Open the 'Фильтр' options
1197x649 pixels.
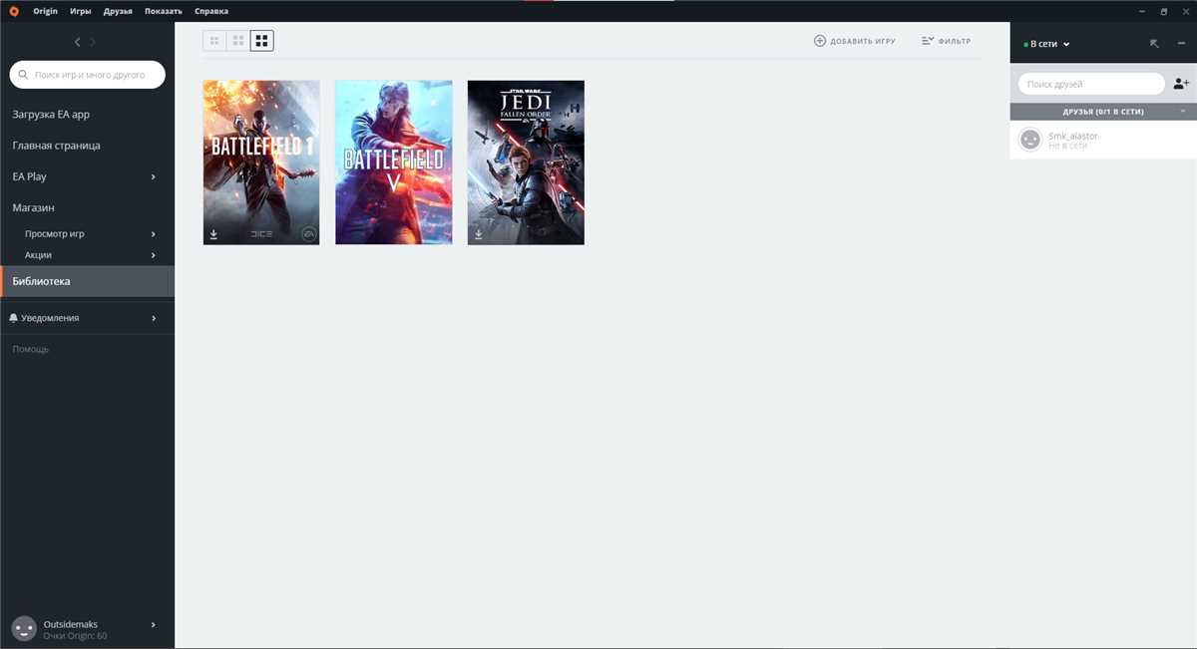click(x=946, y=41)
